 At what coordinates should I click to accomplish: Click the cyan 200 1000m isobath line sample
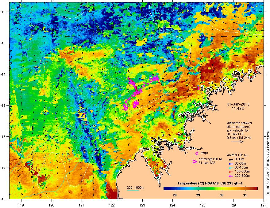pos(133,190)
